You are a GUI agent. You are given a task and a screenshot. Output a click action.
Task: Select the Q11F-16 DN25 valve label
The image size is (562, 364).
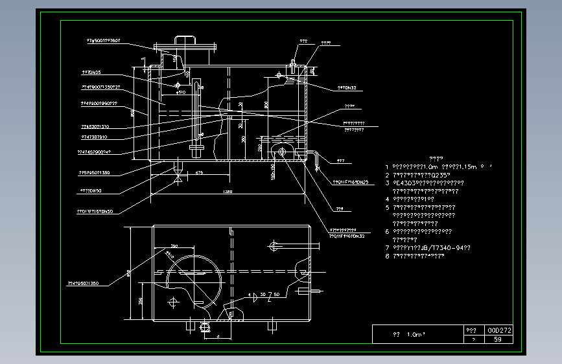tap(351, 182)
